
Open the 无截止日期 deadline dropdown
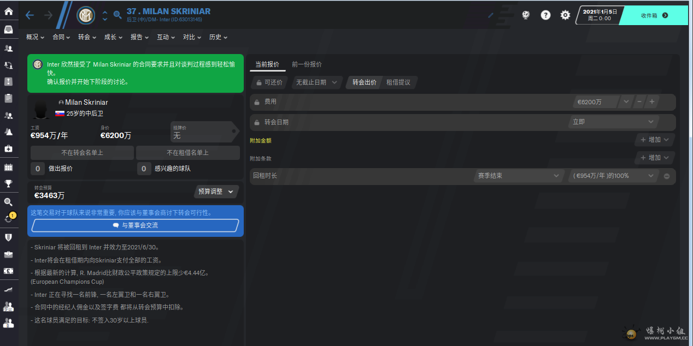pos(317,82)
